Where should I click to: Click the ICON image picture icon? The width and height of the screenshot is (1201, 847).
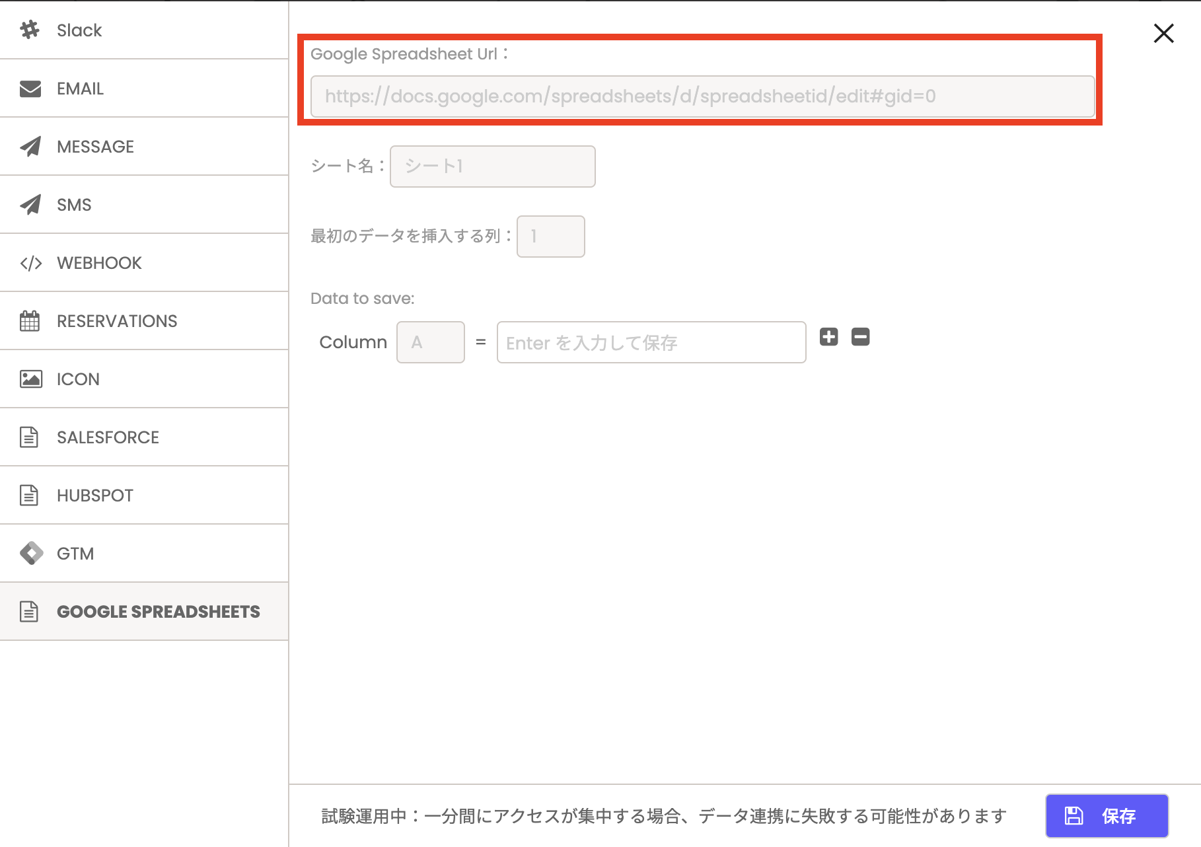[x=31, y=379]
